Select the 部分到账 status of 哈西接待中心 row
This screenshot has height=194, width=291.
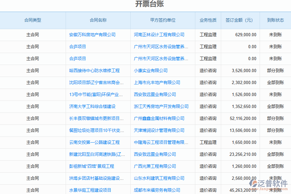coord(275,70)
